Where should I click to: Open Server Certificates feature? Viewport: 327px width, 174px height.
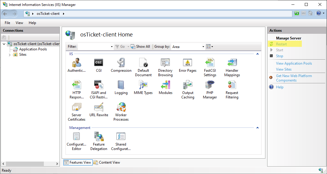[x=76, y=112]
